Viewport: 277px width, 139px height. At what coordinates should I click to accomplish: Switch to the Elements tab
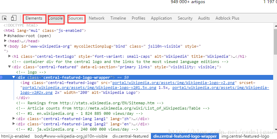[x=34, y=18]
